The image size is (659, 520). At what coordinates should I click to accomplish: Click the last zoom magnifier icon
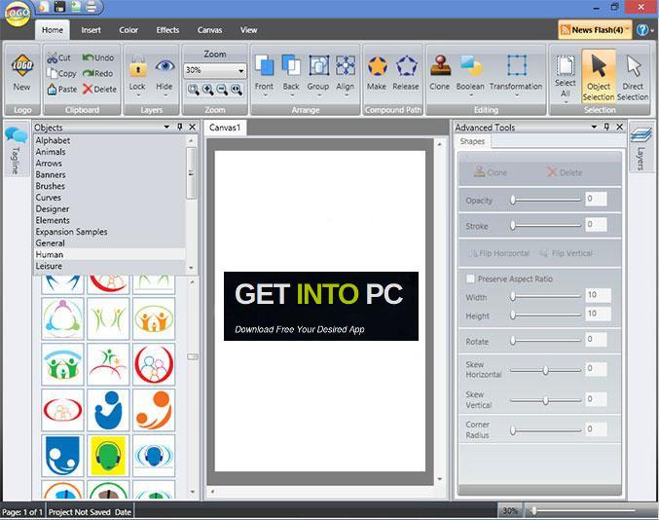click(237, 90)
